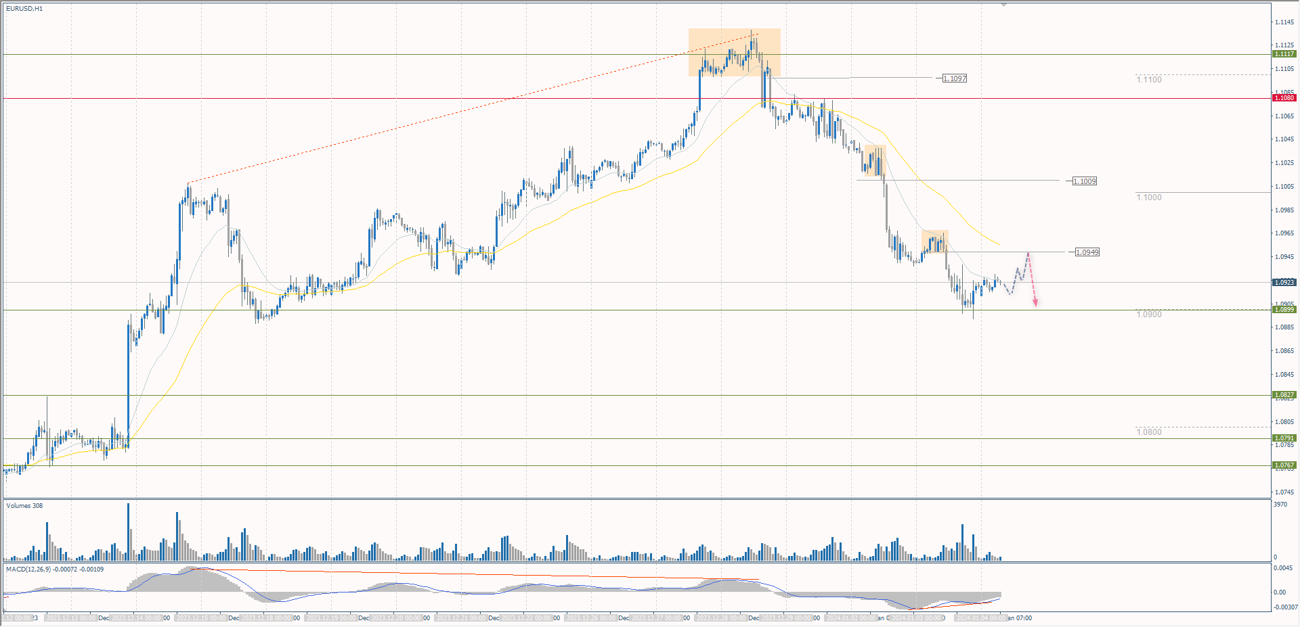This screenshot has width=1300, height=627.
Task: Click the 1.0945 price axis tick
Action: tap(1284, 257)
